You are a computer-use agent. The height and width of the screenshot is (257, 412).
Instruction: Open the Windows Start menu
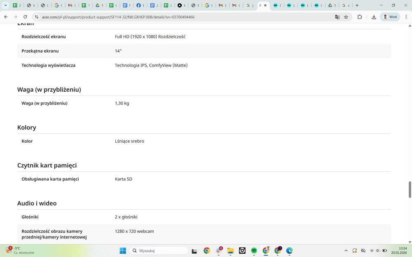click(x=123, y=251)
